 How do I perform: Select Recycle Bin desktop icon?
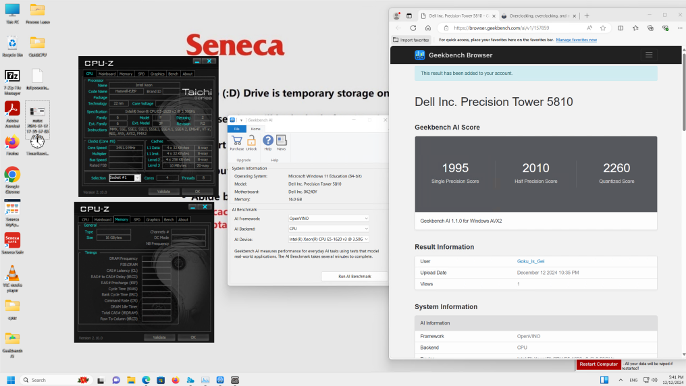click(x=12, y=47)
